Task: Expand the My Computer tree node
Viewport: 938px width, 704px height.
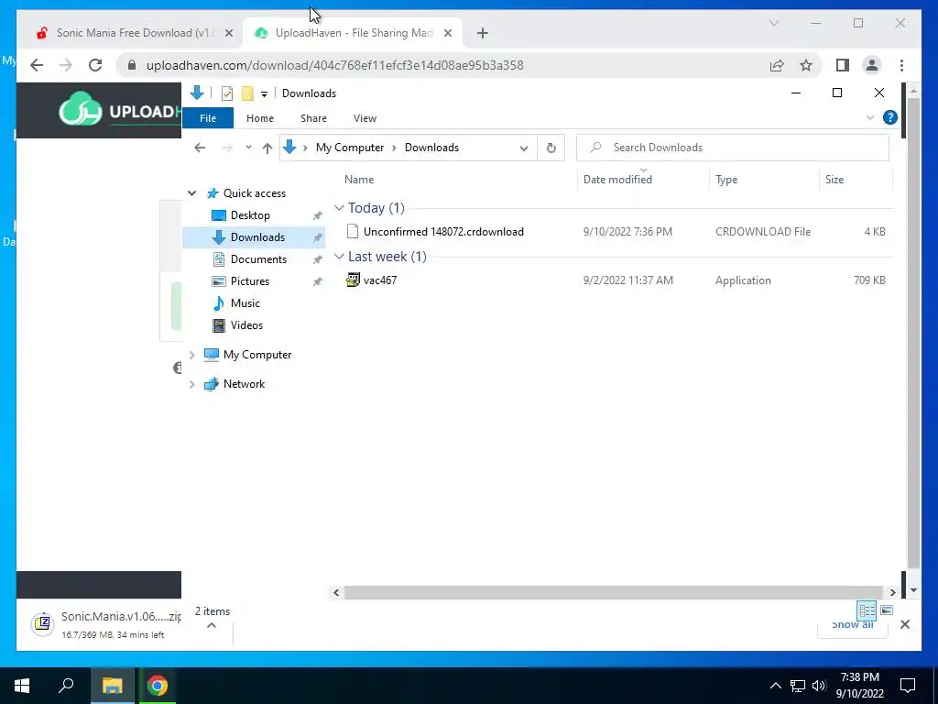Action: point(191,355)
